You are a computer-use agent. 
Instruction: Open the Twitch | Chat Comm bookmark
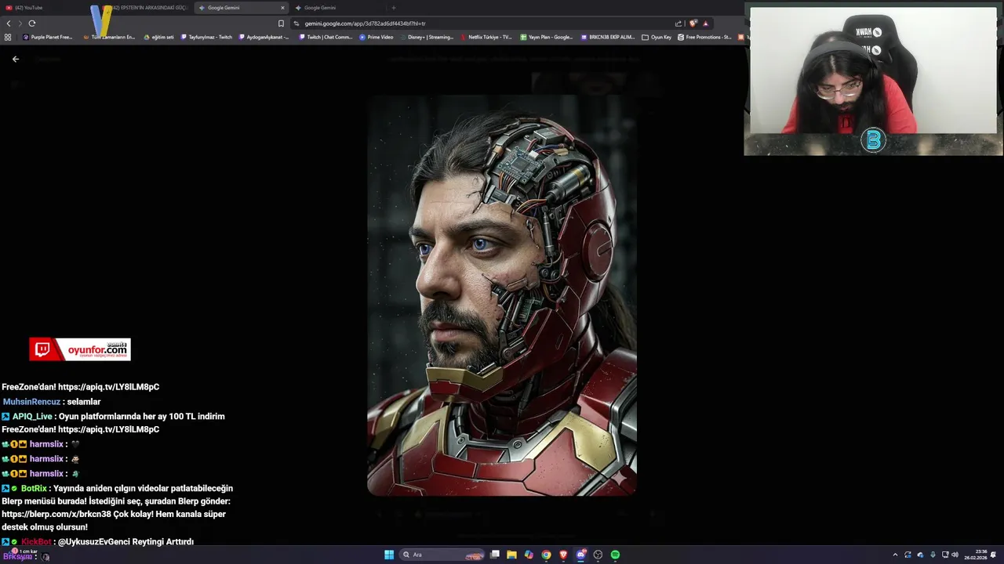pyautogui.click(x=326, y=37)
